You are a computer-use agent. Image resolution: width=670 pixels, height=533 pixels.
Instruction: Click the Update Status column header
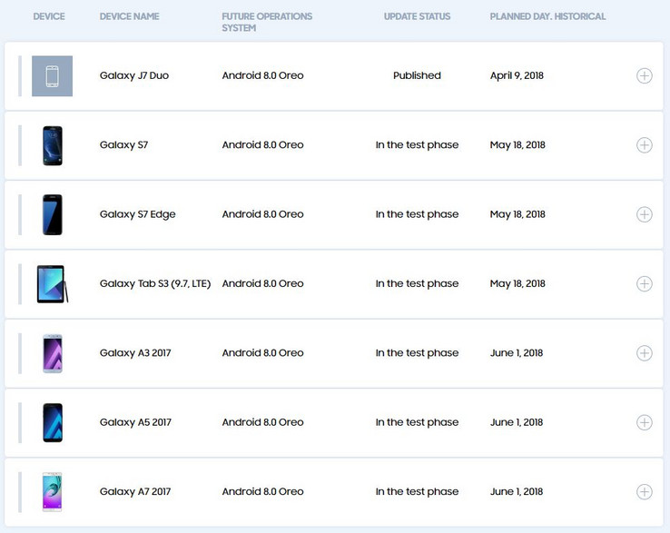[417, 17]
